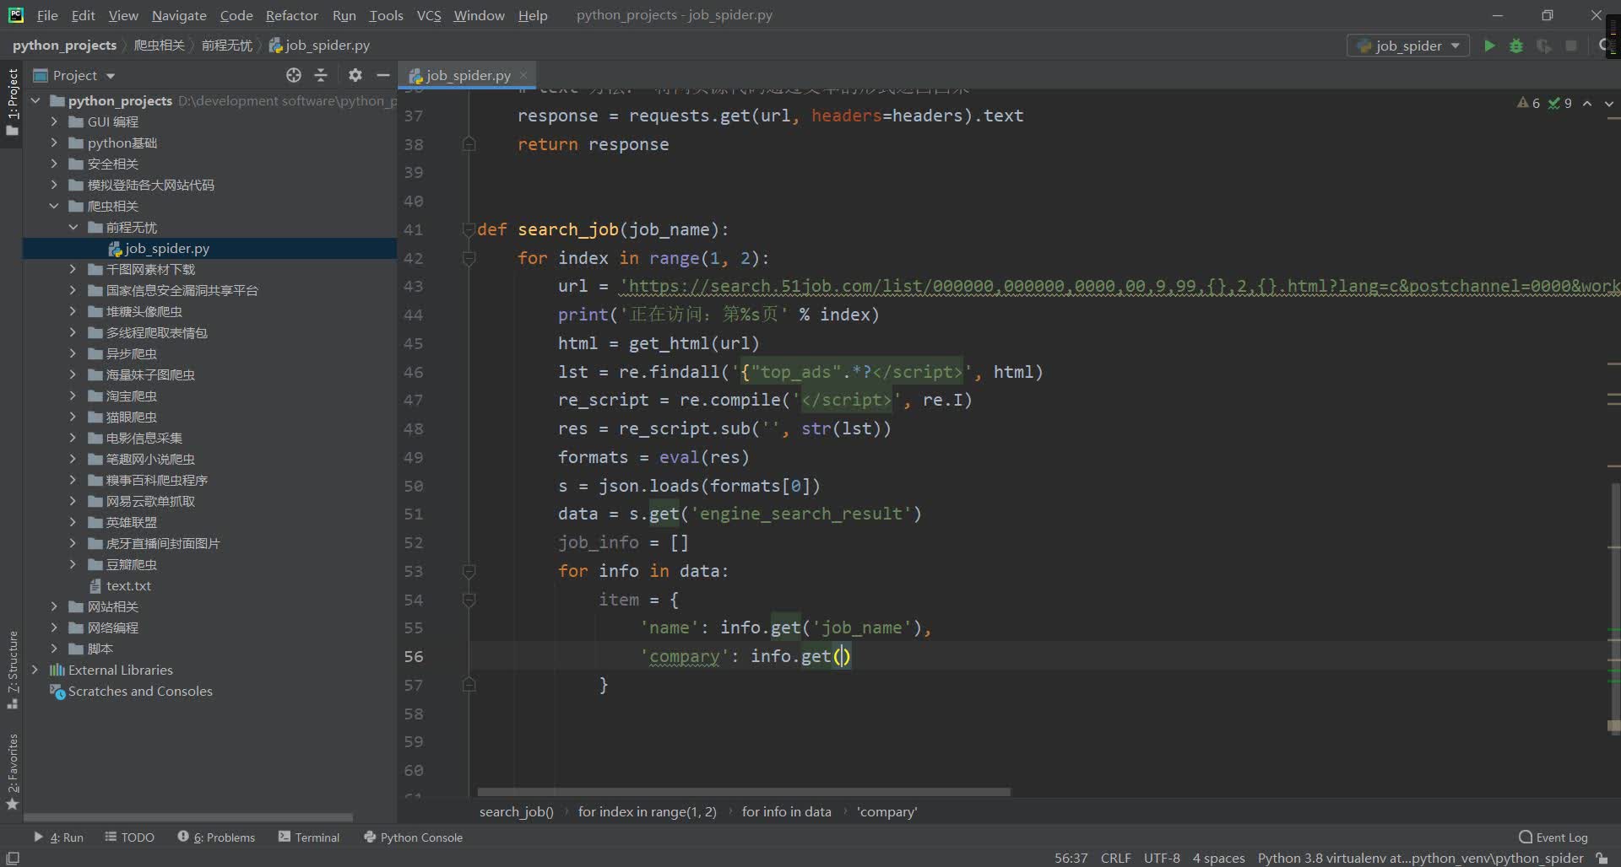Open the Navigate menu
Screen dimensions: 1621x867
(x=179, y=15)
